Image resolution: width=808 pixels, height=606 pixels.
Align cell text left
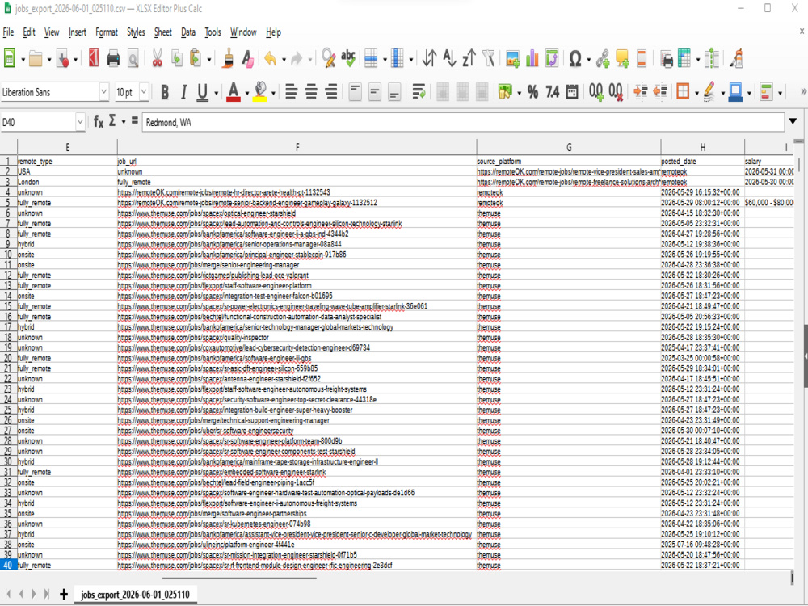click(291, 92)
